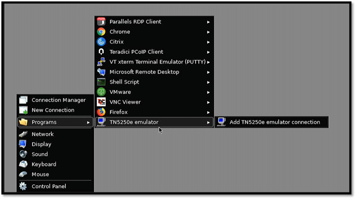Select the TN5250e emulator label
356x199 pixels.
point(134,122)
